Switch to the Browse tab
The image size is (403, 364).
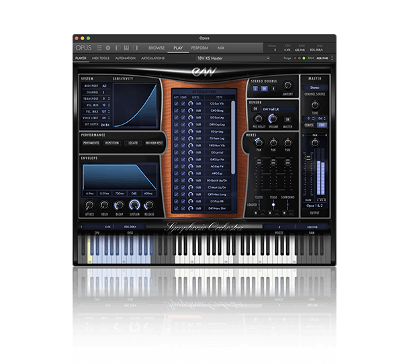click(156, 48)
